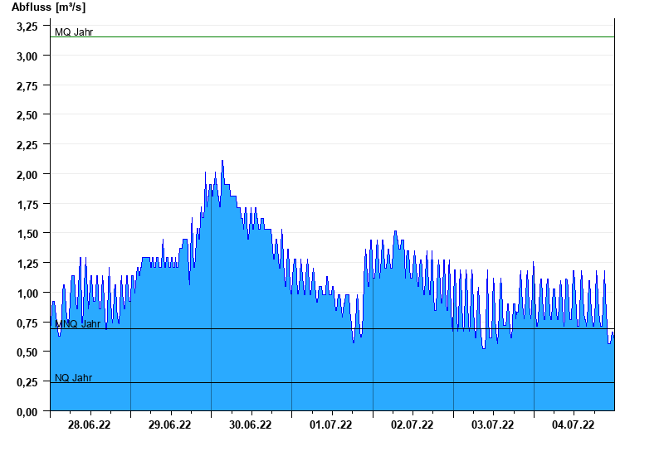The height and width of the screenshot is (456, 664).
Task: Select the MNQ Jahr reference label
Action: click(x=76, y=324)
